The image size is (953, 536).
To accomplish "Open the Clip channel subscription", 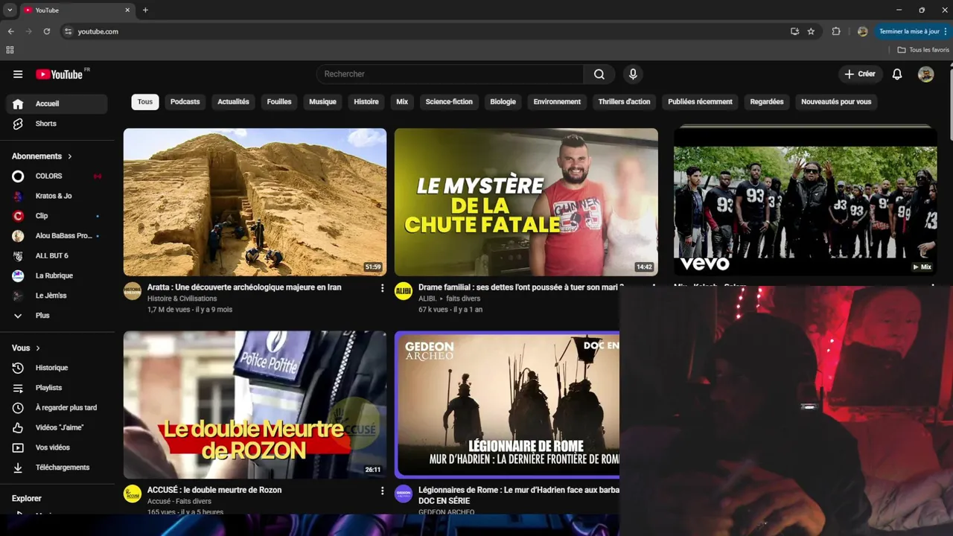I will pos(57,216).
